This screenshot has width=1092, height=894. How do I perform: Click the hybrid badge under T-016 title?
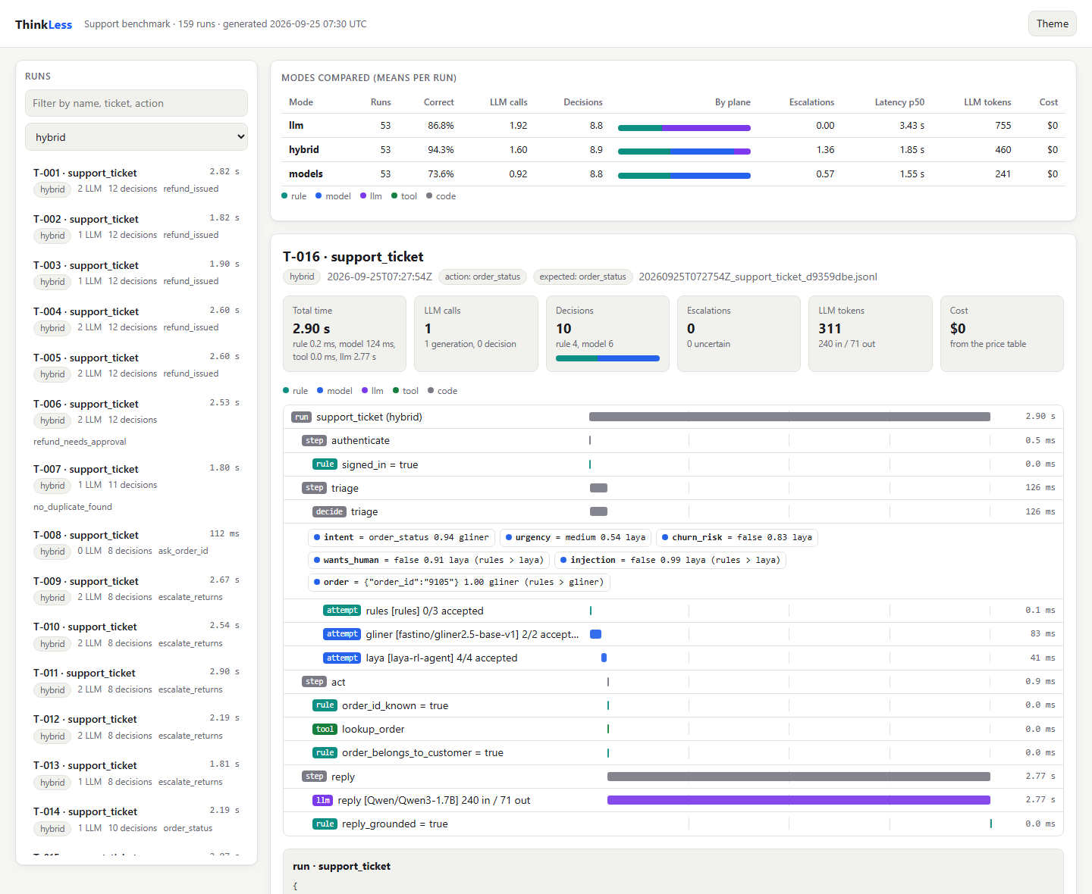coord(302,277)
